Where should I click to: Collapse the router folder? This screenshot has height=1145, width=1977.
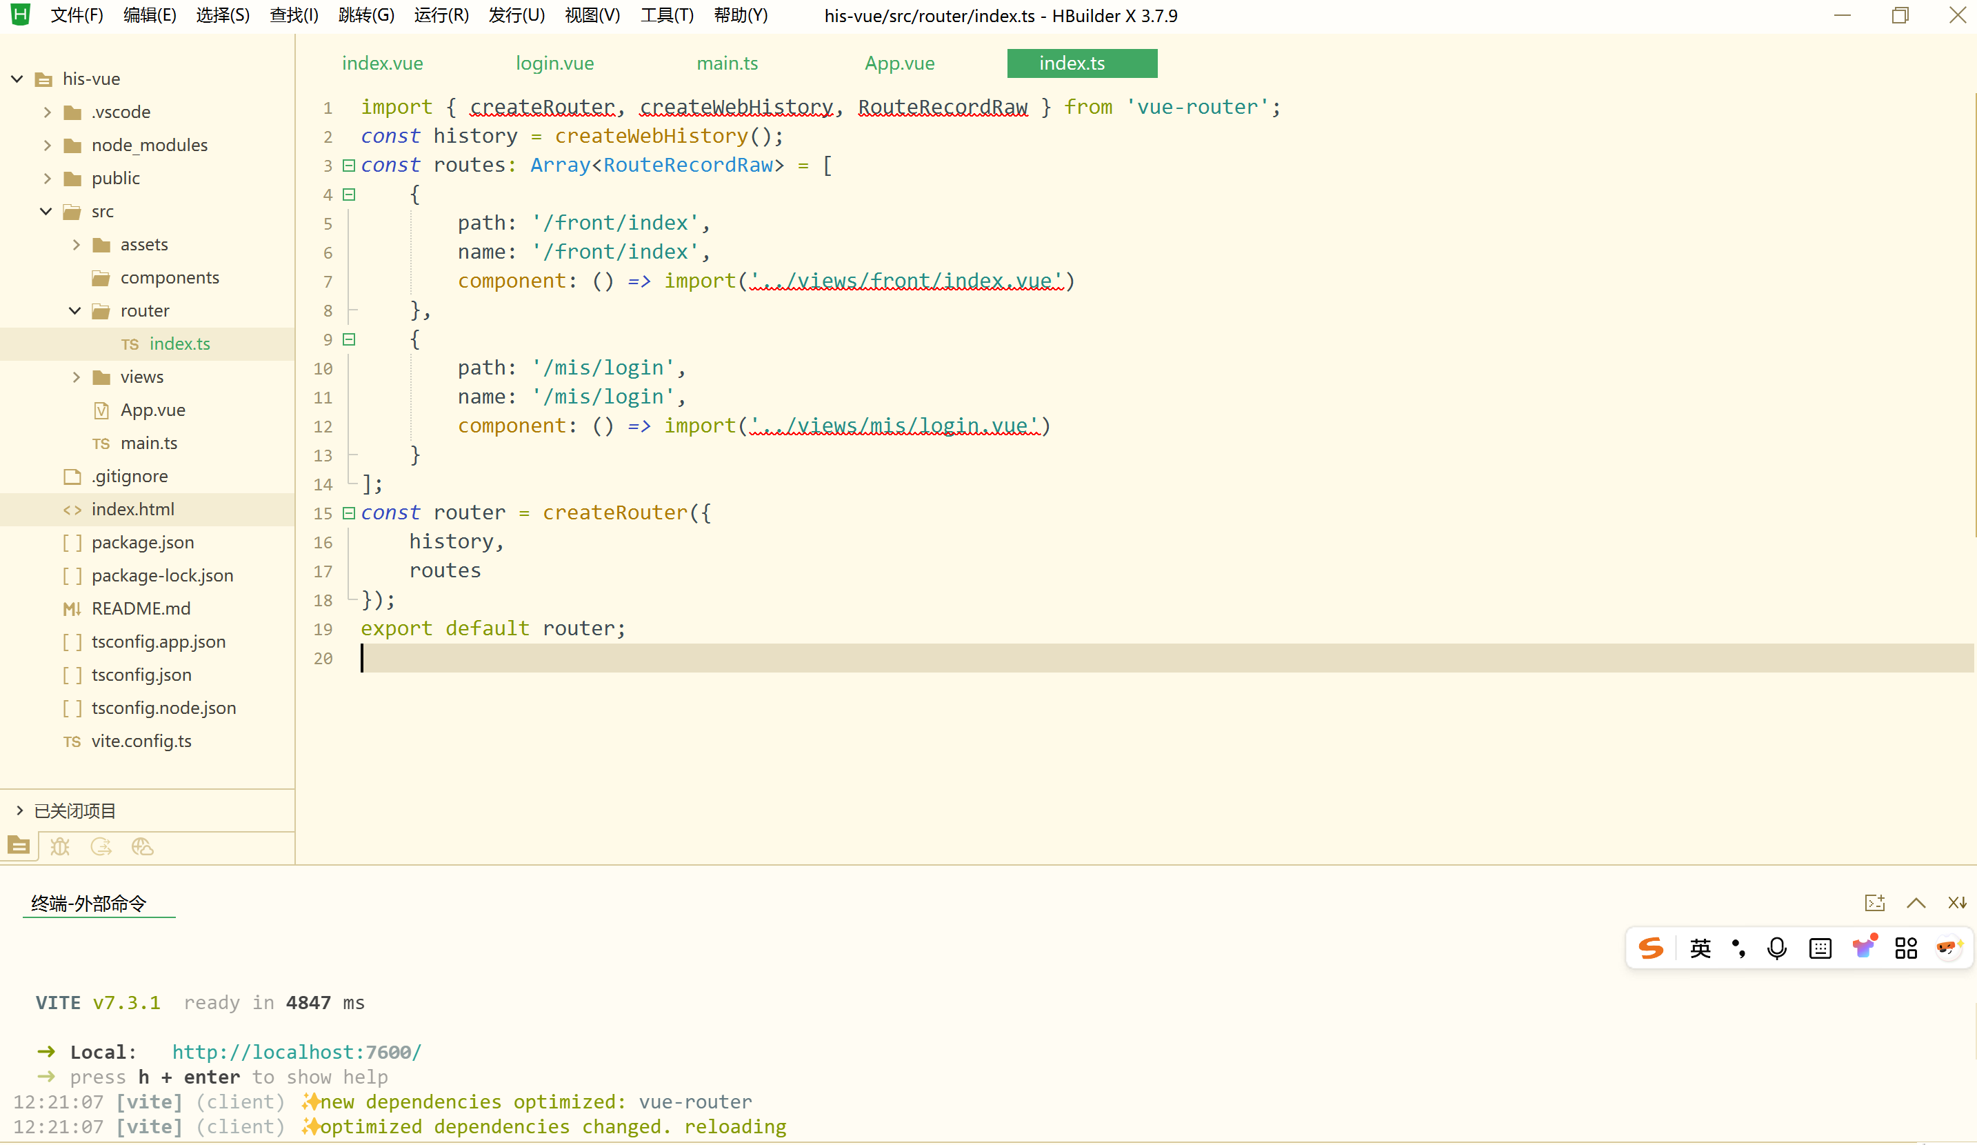(74, 311)
